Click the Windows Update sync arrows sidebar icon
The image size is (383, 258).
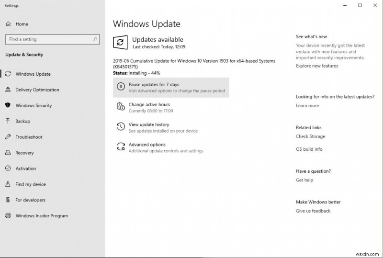tap(8, 74)
